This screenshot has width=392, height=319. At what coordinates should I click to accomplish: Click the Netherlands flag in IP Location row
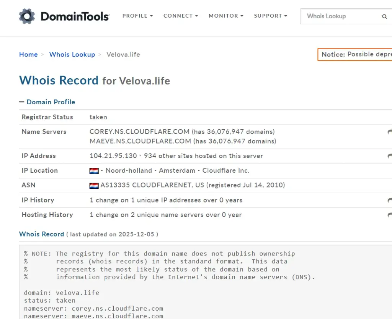pos(94,171)
